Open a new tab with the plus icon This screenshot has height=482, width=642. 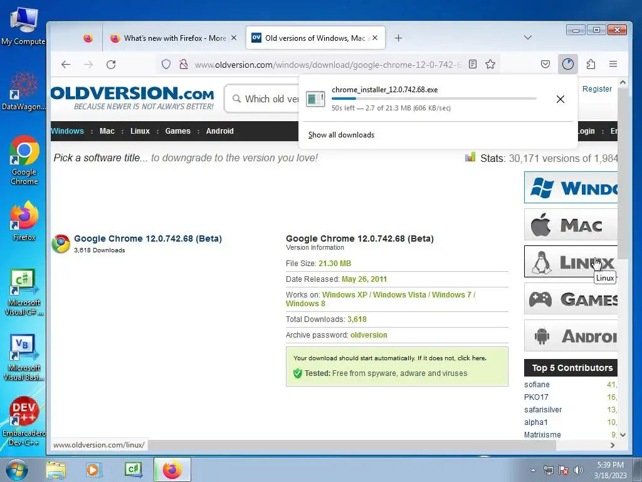398,38
